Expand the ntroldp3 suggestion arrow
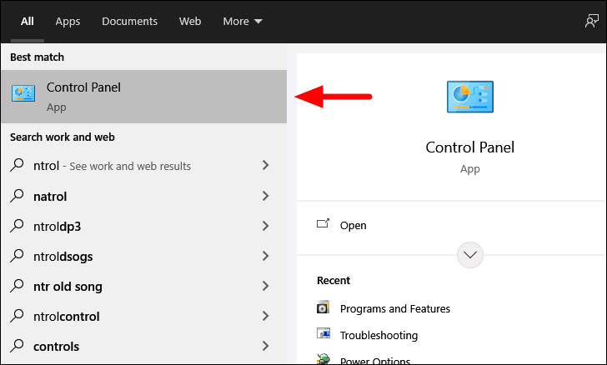 (x=265, y=226)
